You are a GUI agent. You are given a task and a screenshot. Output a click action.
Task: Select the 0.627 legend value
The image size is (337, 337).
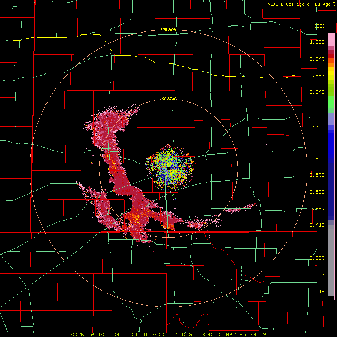coord(317,159)
